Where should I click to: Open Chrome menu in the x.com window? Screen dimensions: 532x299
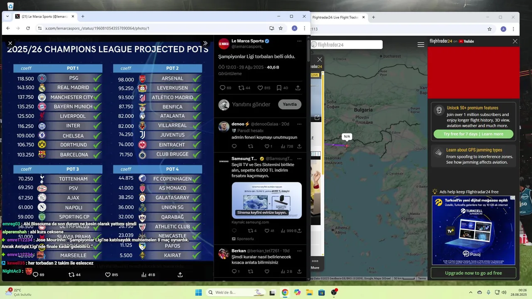pyautogui.click(x=304, y=28)
